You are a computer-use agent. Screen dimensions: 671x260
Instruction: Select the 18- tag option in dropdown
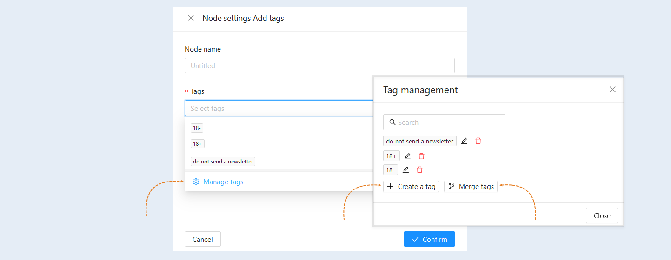click(197, 128)
